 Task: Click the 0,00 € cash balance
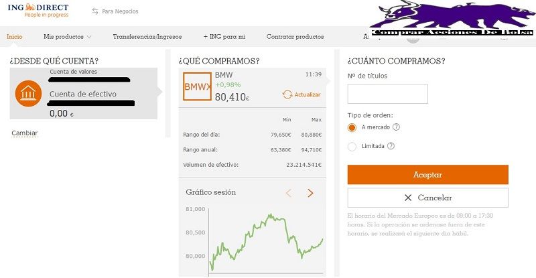coord(62,113)
